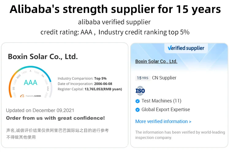
Task: Click the credit score gauge arc
Action: click(30, 81)
